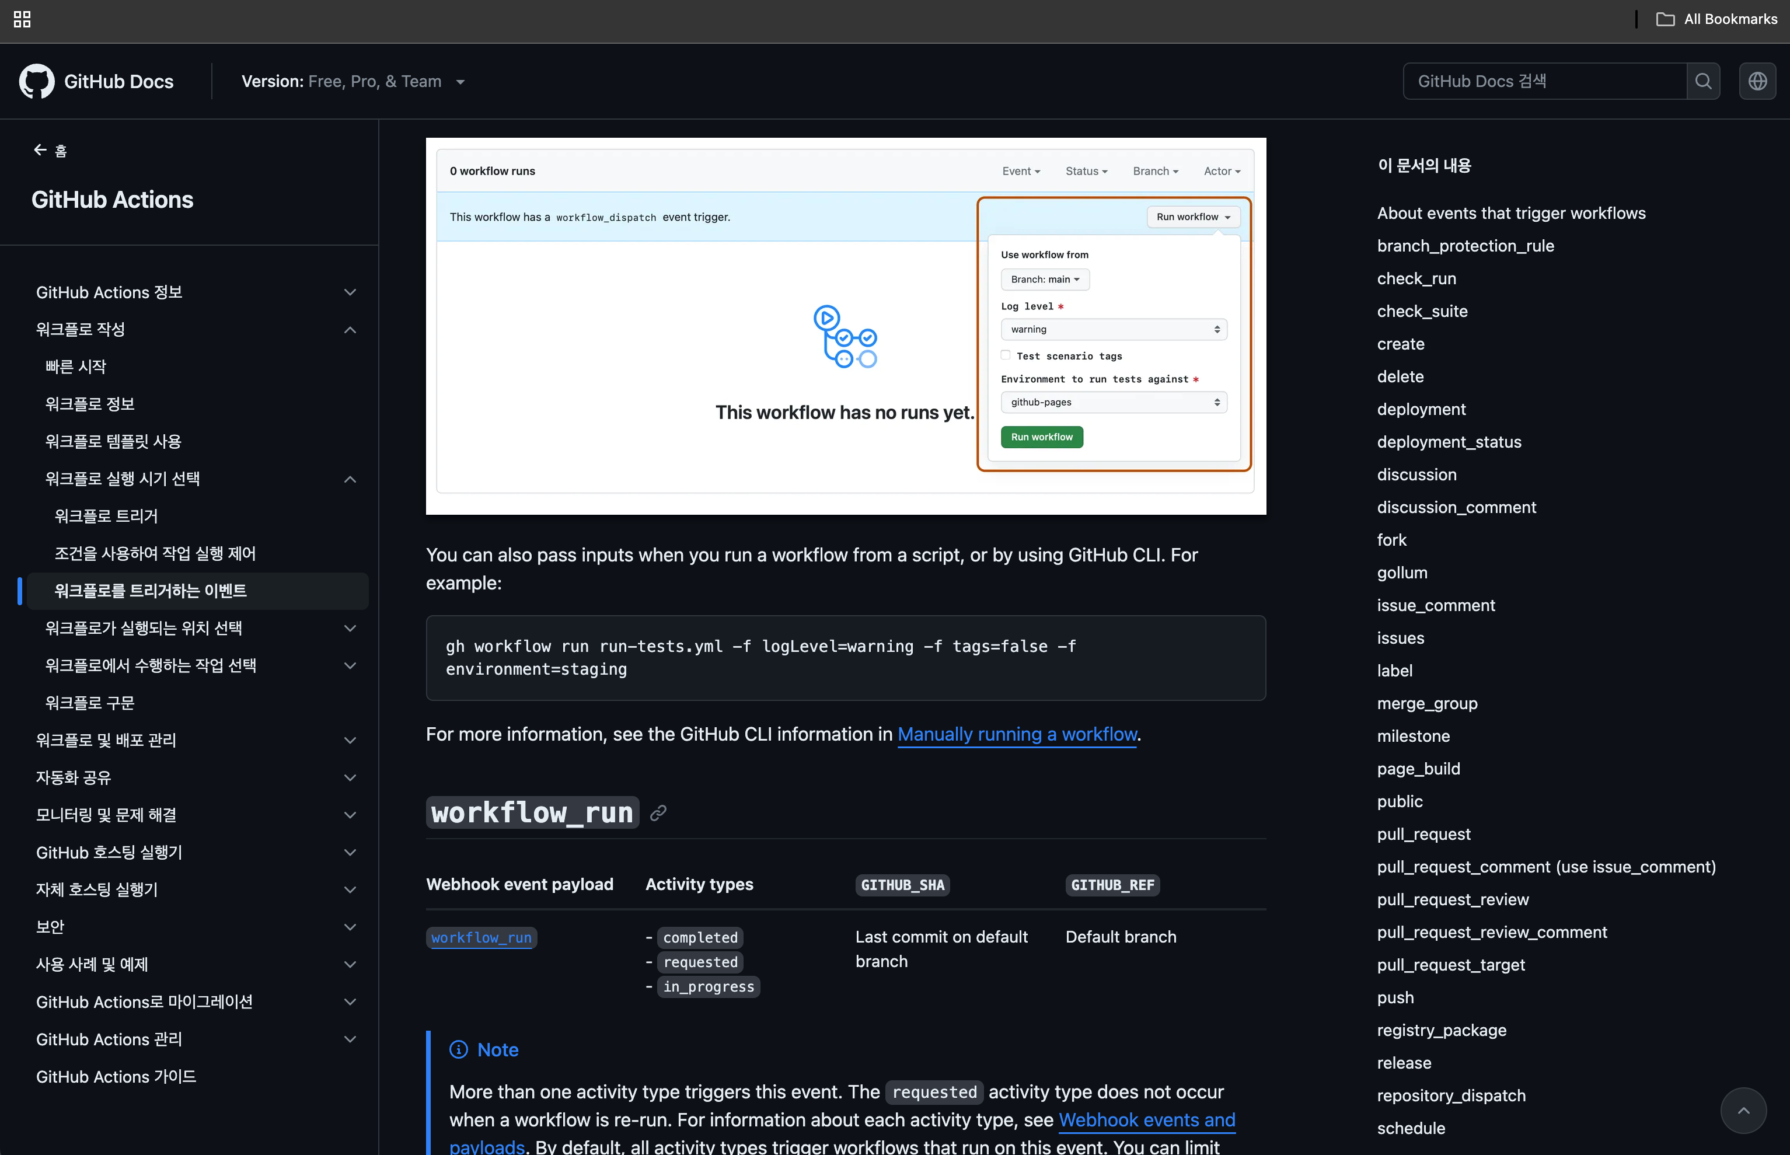Screen dimensions: 1790x1155
Task: Open the 빠른 시작 page
Action: click(76, 367)
